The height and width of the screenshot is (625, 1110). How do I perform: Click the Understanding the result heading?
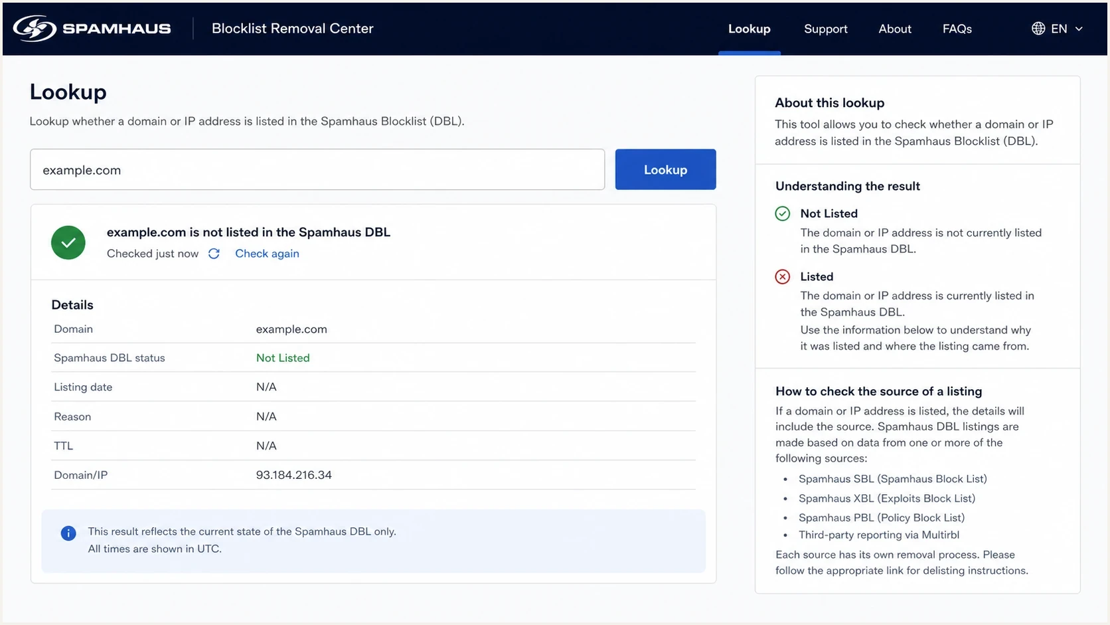[x=848, y=186]
